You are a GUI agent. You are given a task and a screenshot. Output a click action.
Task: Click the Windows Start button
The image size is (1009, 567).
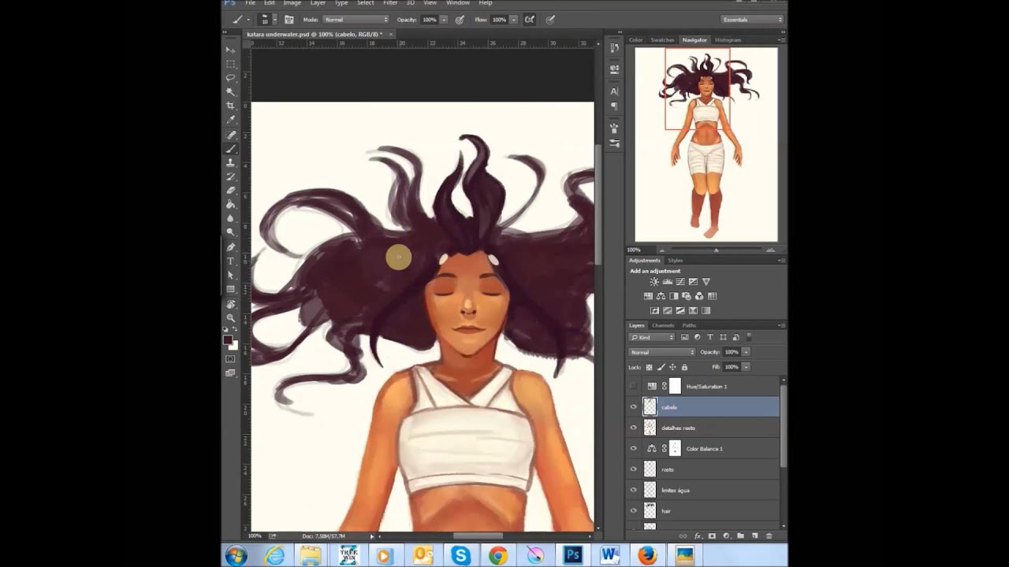pos(236,556)
